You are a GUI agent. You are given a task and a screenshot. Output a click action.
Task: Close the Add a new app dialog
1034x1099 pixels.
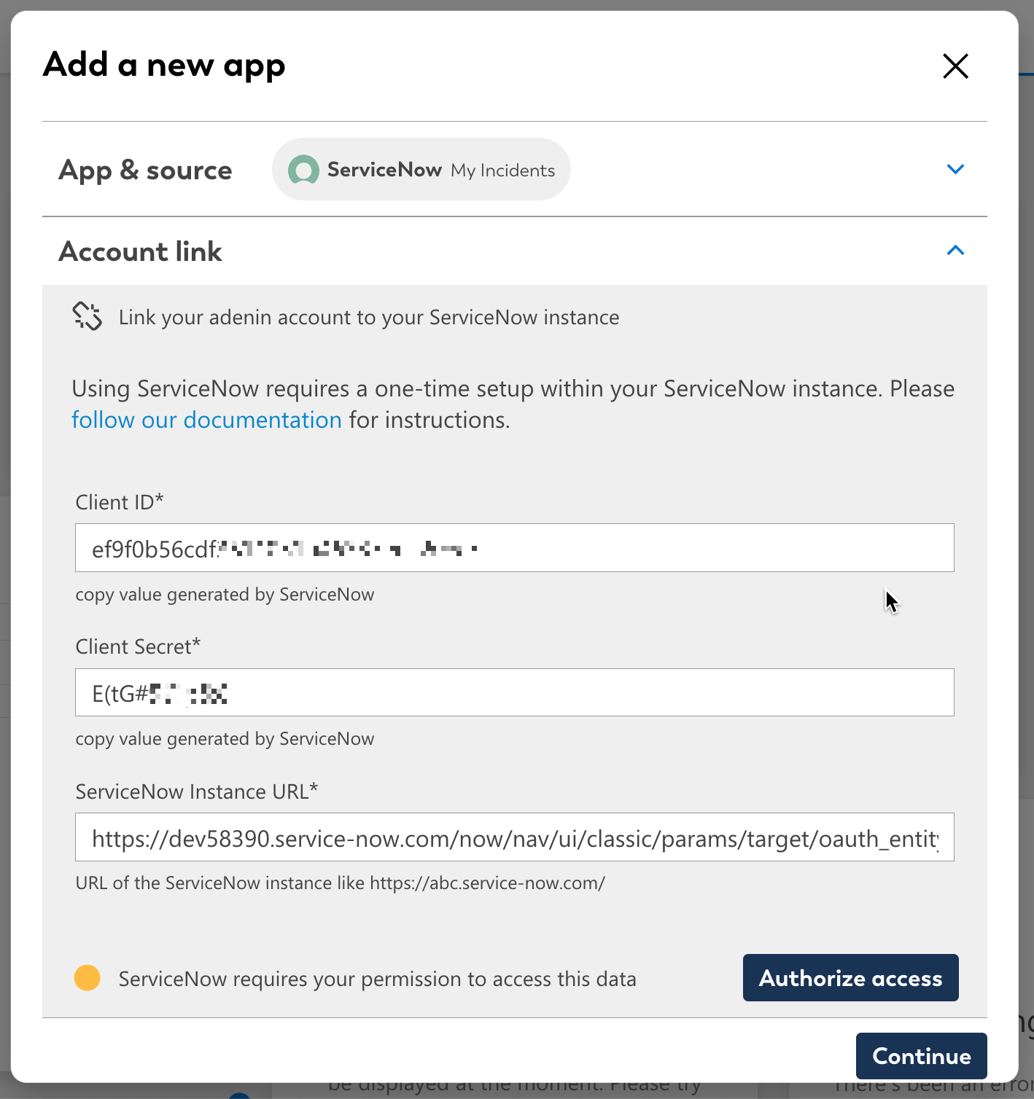click(955, 66)
